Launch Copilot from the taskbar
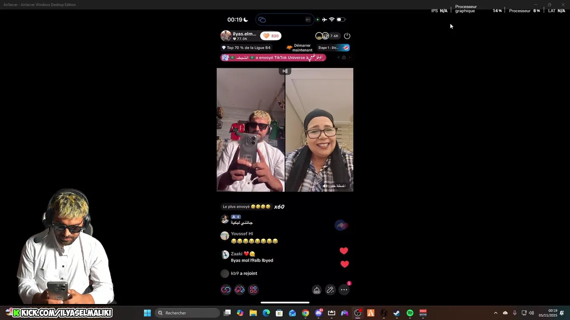Viewport: 570px width, 320px height. [240, 313]
